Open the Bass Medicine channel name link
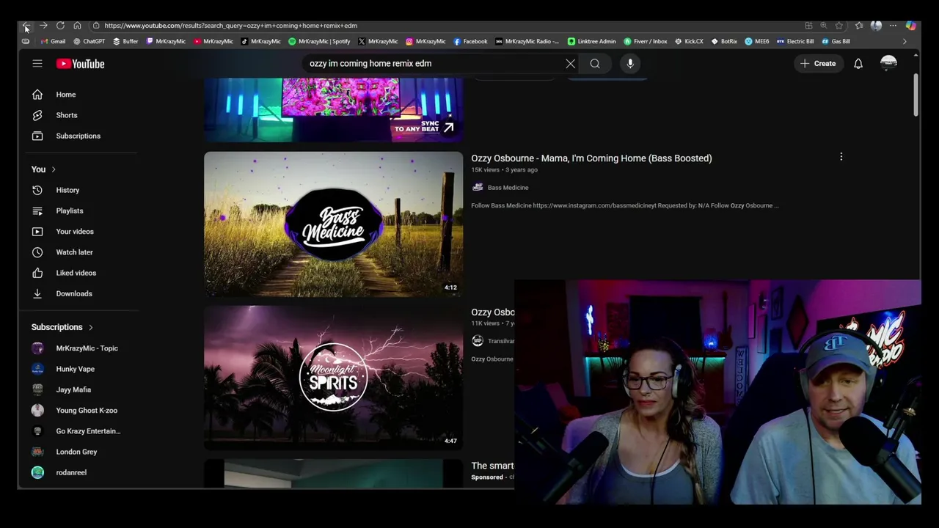 tap(508, 188)
